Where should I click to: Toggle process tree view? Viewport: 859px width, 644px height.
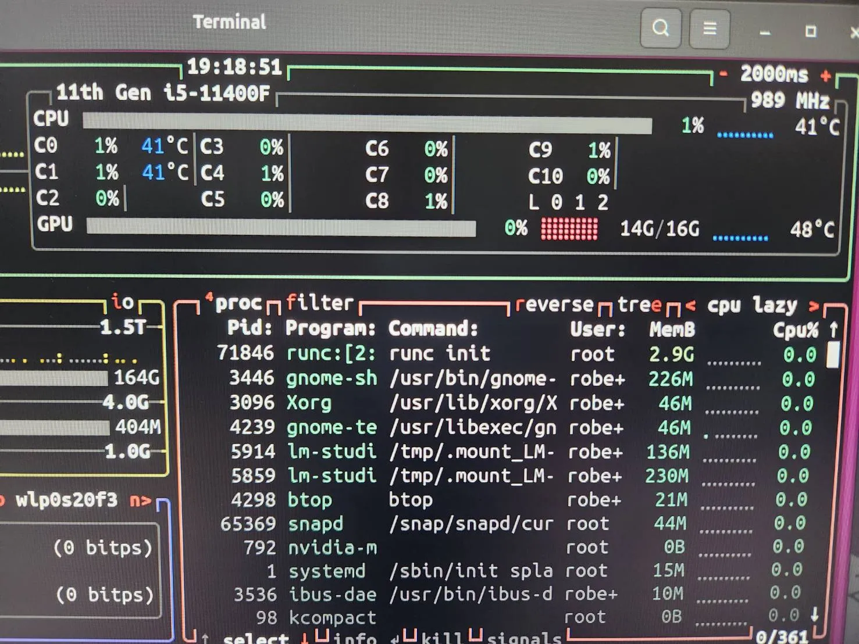click(639, 305)
